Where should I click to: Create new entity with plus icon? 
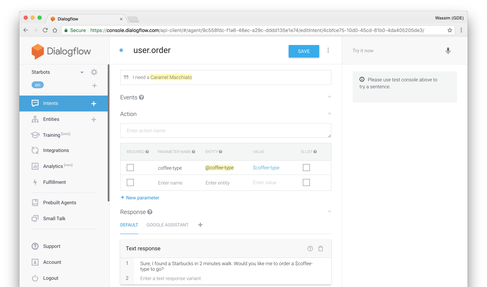click(x=94, y=119)
